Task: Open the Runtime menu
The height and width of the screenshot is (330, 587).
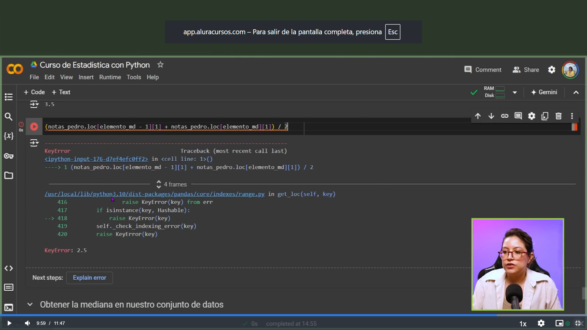Action: 110,77
